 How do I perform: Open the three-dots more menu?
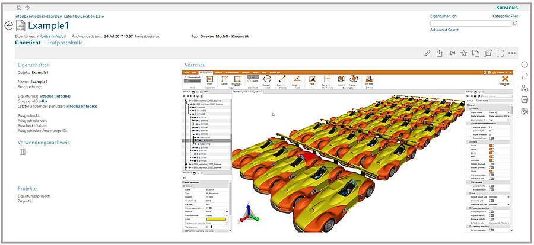pos(512,53)
